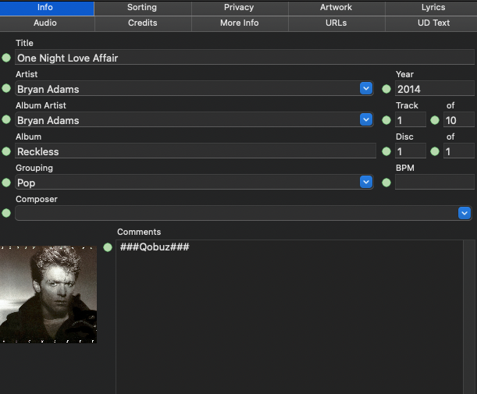Switch to the Sorting tab
Image resolution: width=477 pixels, height=394 pixels.
(142, 8)
